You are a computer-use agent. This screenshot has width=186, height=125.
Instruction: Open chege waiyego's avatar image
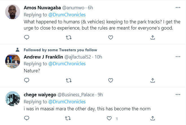tap(13, 99)
